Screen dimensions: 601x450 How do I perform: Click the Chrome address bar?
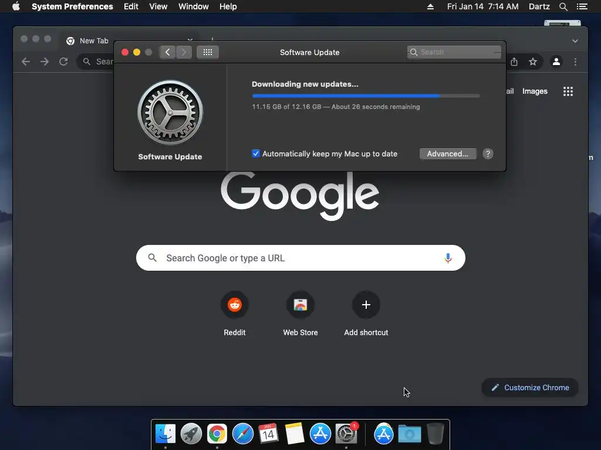tap(96, 62)
